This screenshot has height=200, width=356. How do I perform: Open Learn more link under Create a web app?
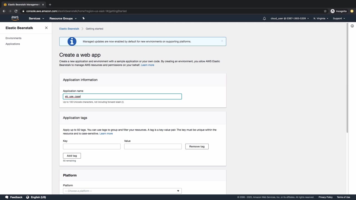click(147, 65)
